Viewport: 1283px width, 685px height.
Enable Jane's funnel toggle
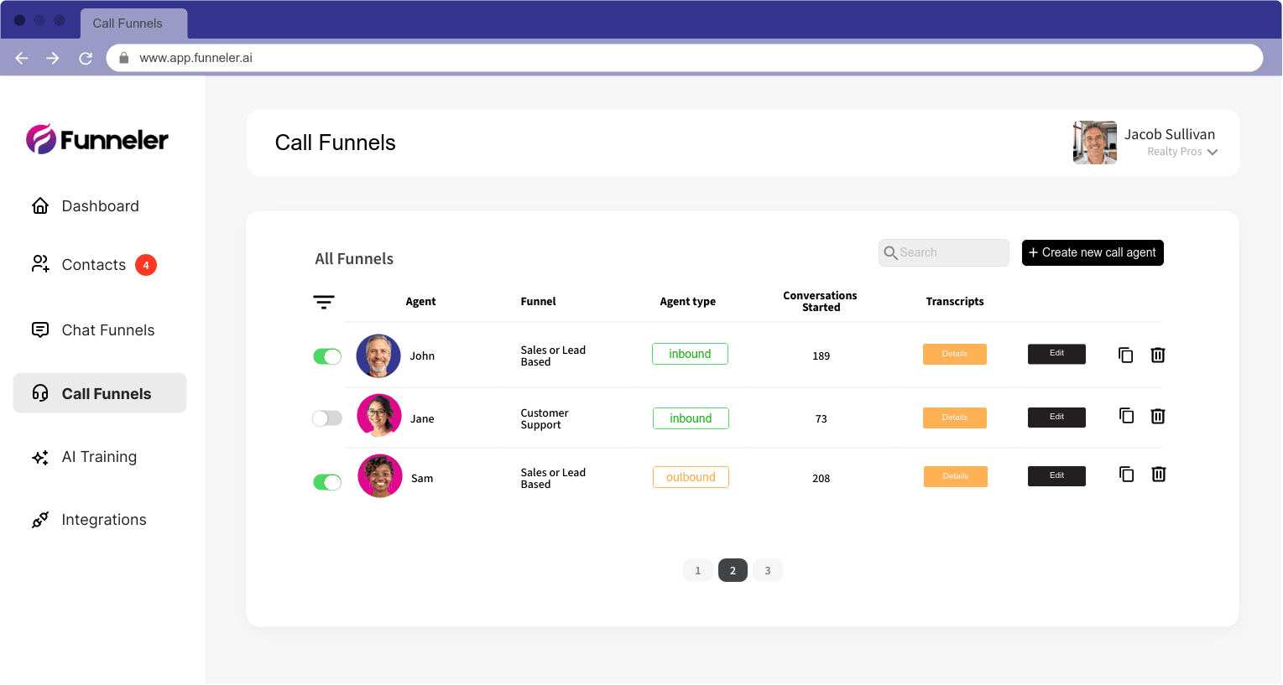pos(327,418)
